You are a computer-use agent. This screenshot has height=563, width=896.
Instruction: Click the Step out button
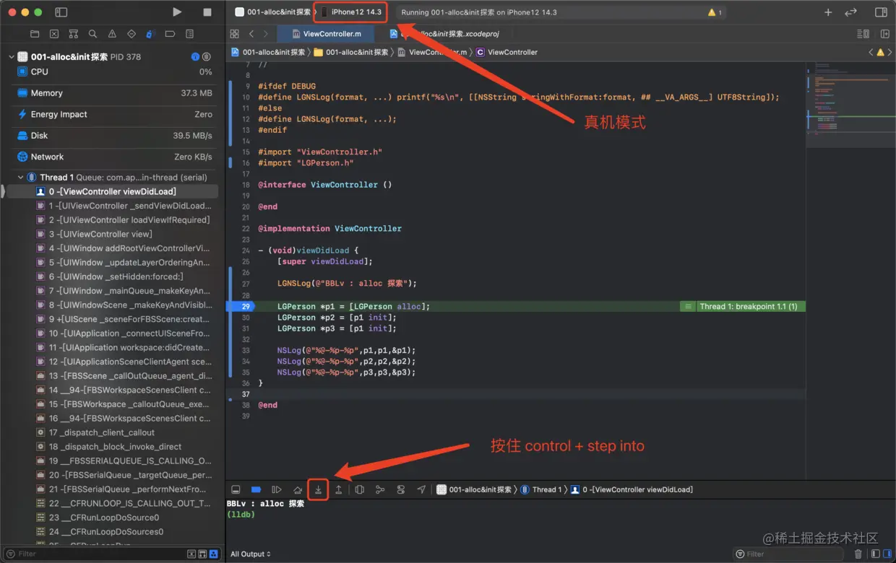pyautogui.click(x=338, y=489)
